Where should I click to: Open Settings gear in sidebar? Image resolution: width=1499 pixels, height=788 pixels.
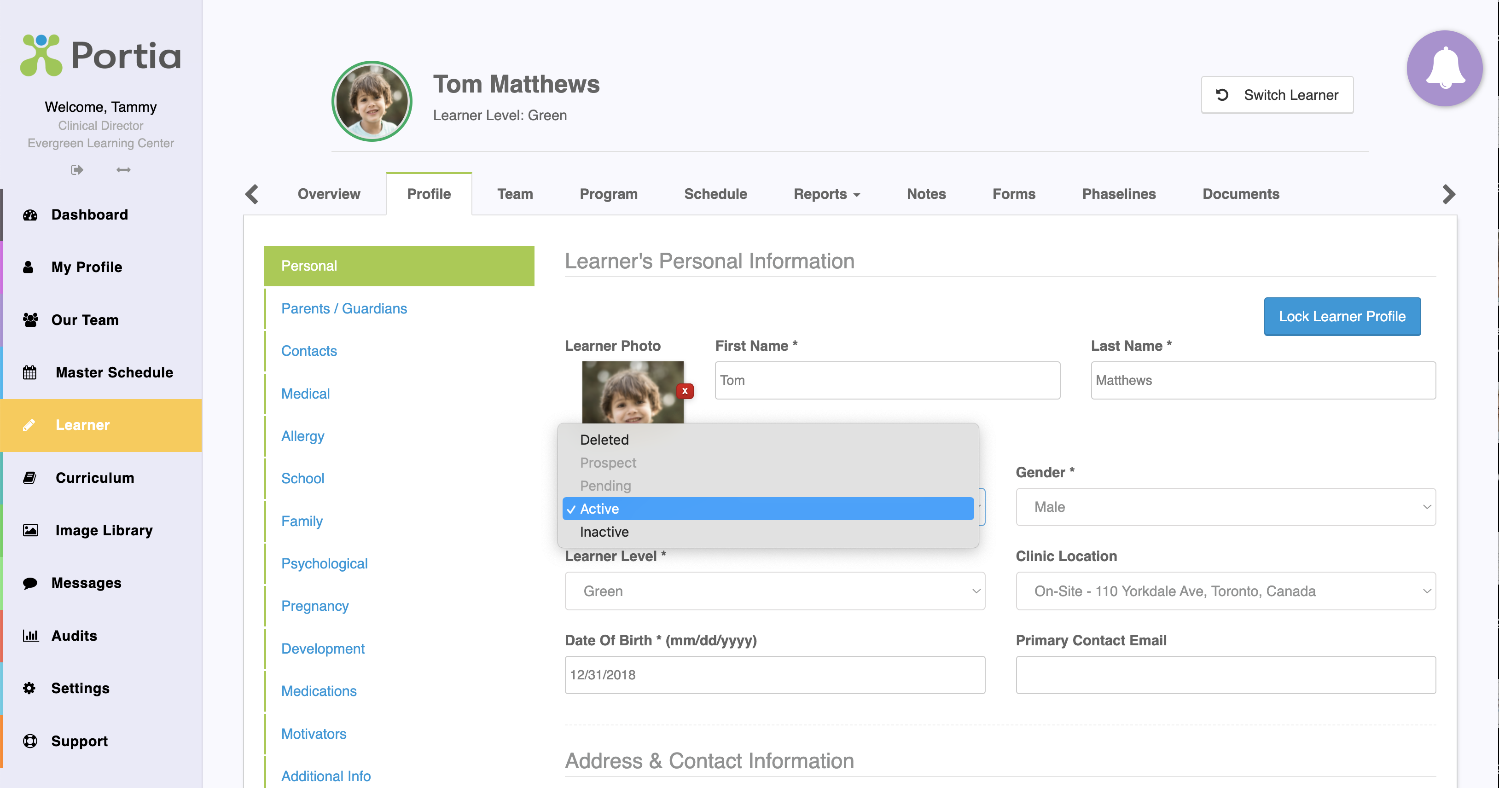tap(80, 688)
